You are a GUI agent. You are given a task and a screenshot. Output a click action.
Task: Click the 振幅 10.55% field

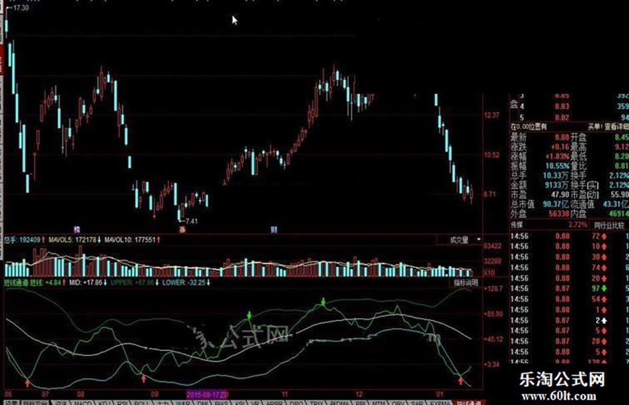[540, 166]
